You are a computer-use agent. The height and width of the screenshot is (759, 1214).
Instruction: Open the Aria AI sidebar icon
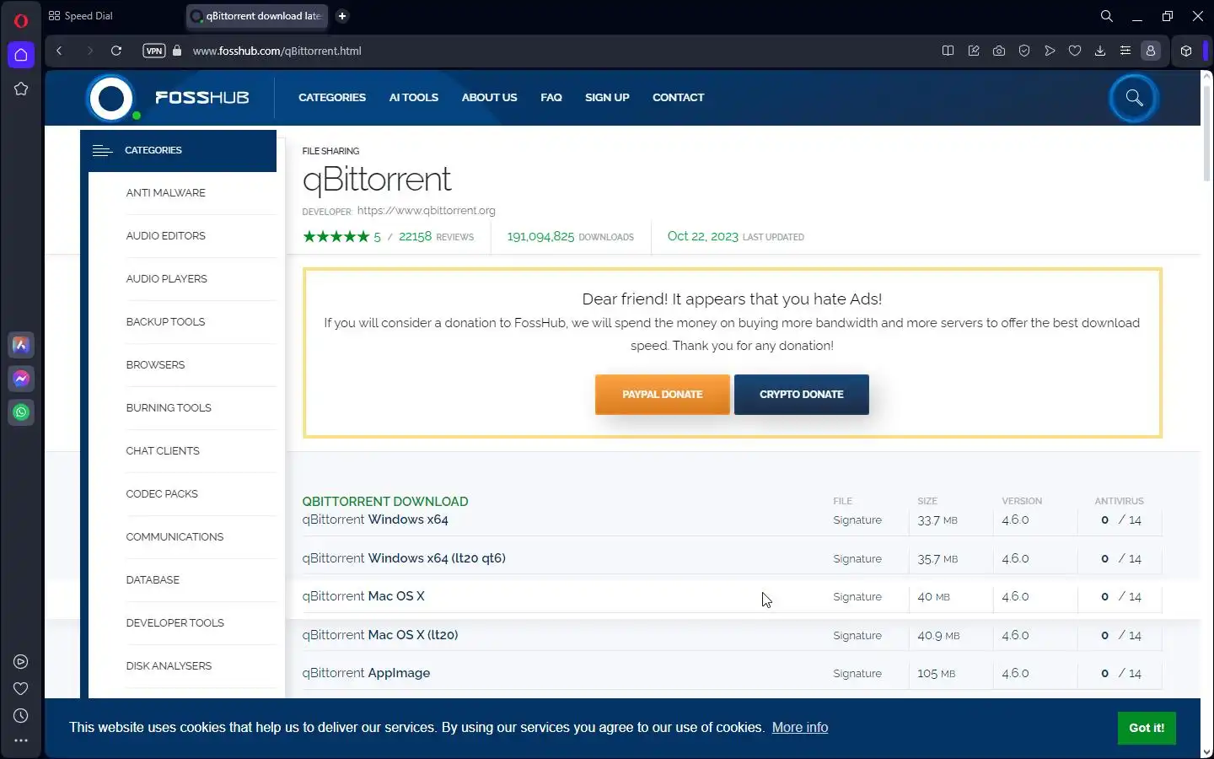point(21,345)
